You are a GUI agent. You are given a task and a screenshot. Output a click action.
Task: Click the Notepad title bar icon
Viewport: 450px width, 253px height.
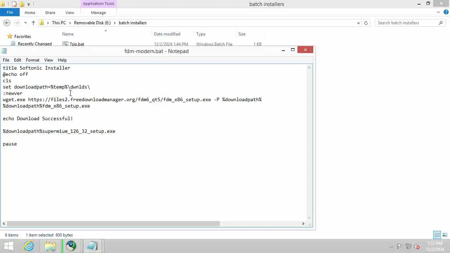pos(4,51)
